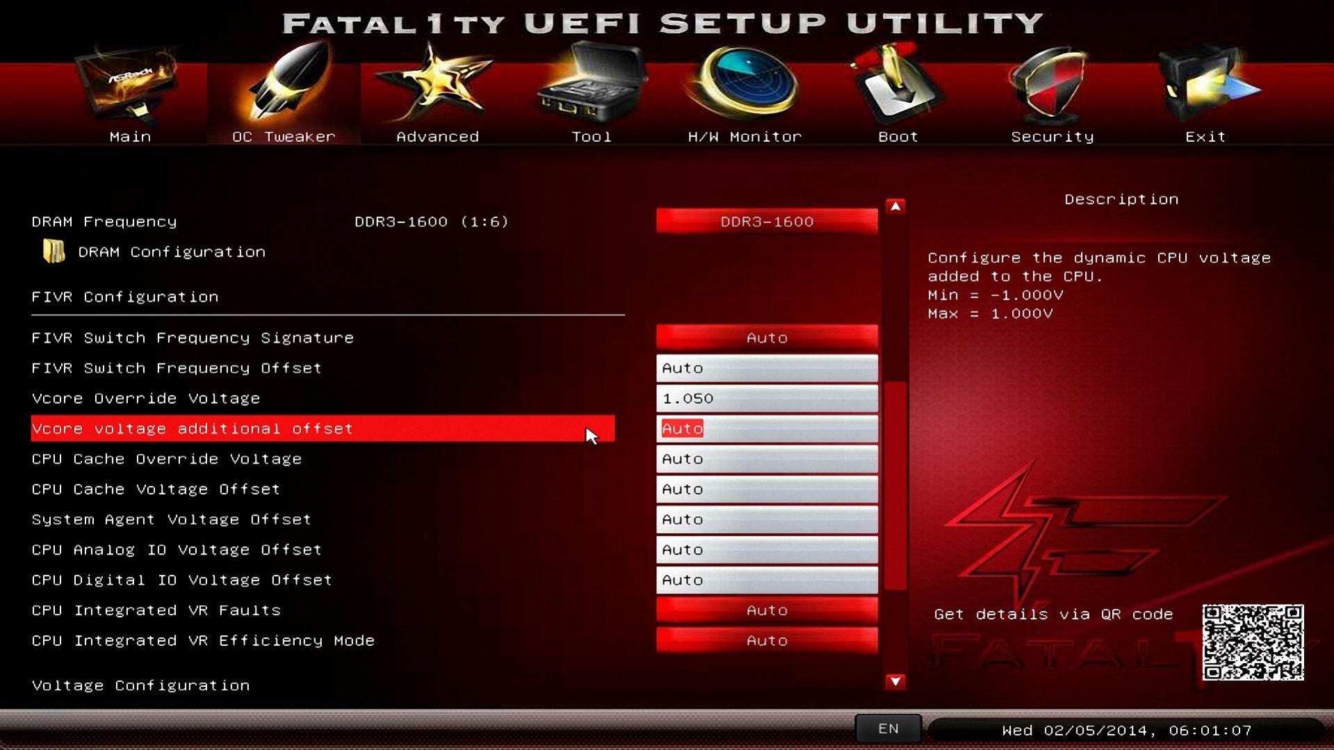Switch to the Tool tab label
The height and width of the screenshot is (750, 1334).
coord(592,137)
